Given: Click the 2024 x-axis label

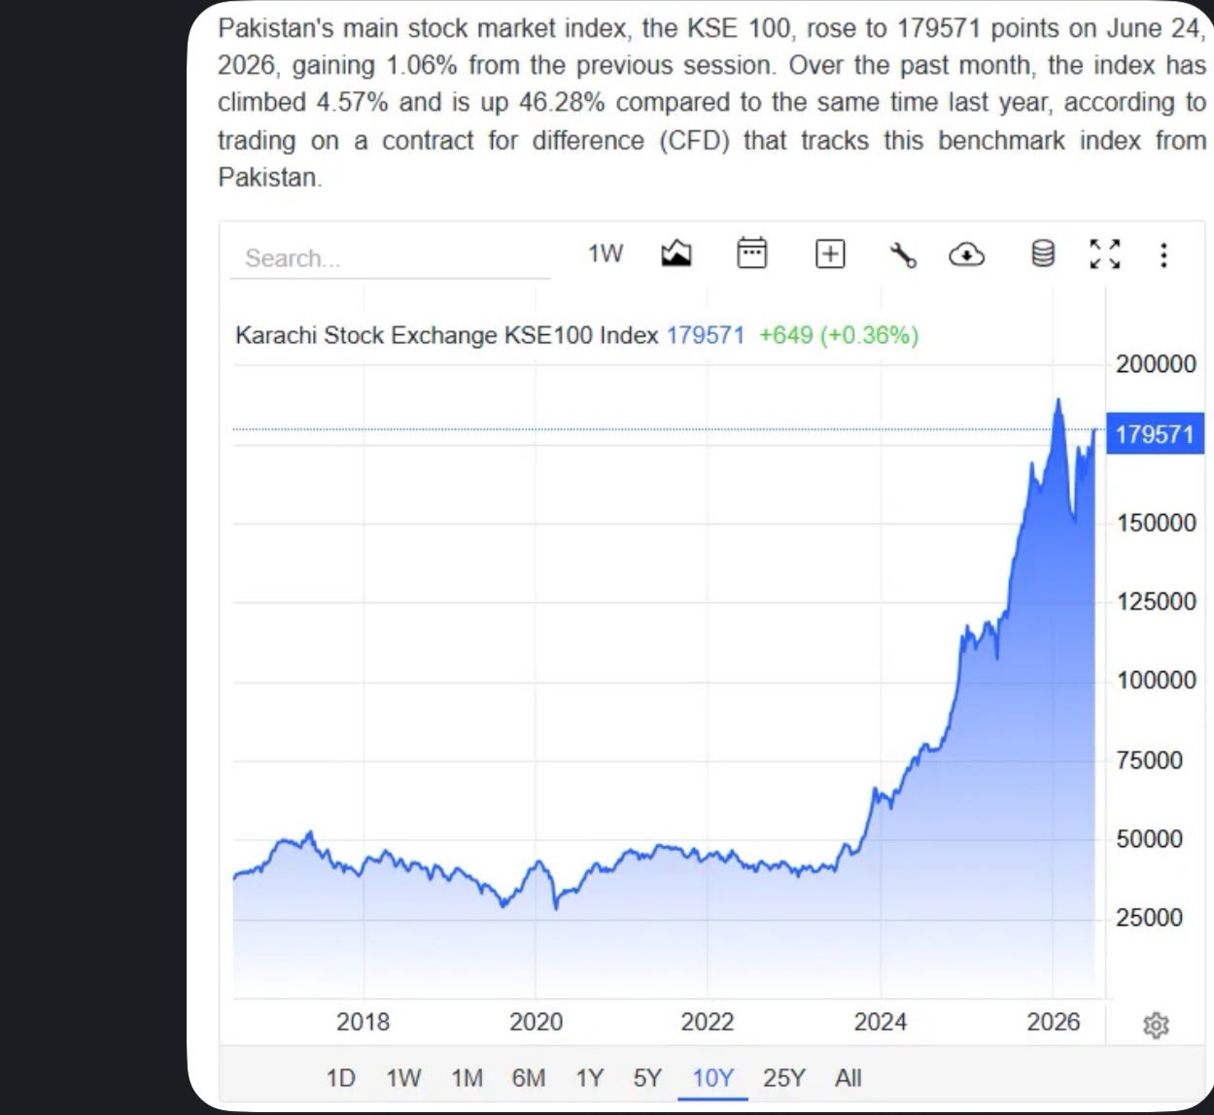Looking at the screenshot, I should coord(880,1022).
